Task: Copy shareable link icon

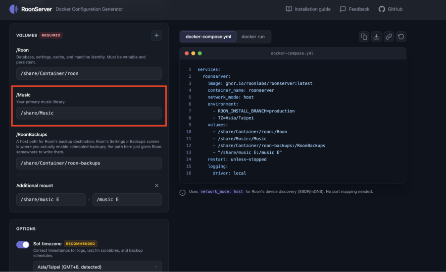Action: [x=389, y=37]
